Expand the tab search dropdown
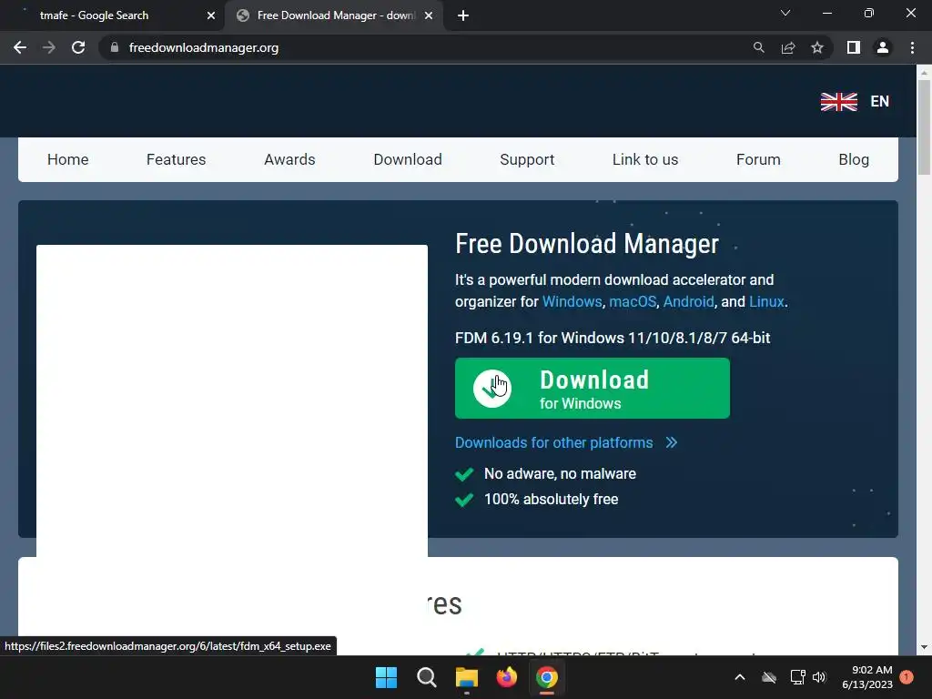The image size is (932, 699). point(785,13)
